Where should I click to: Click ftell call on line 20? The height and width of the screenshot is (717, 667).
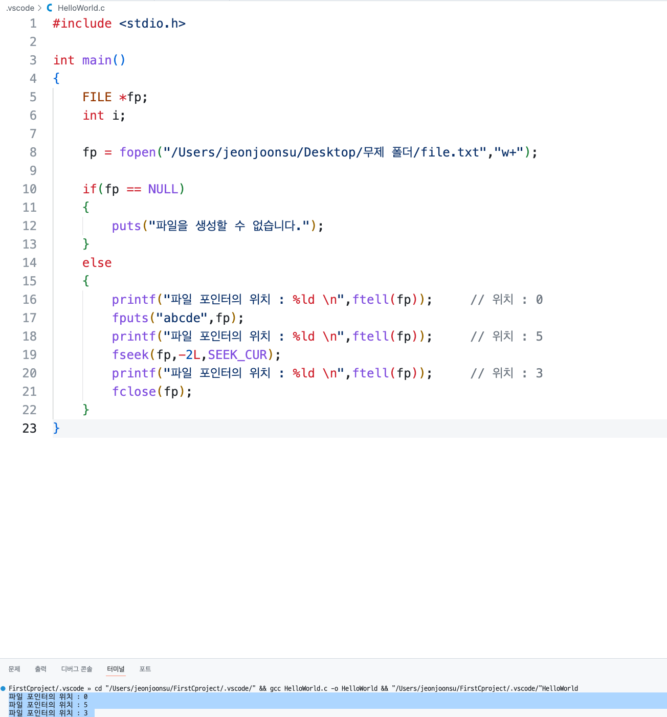(371, 373)
